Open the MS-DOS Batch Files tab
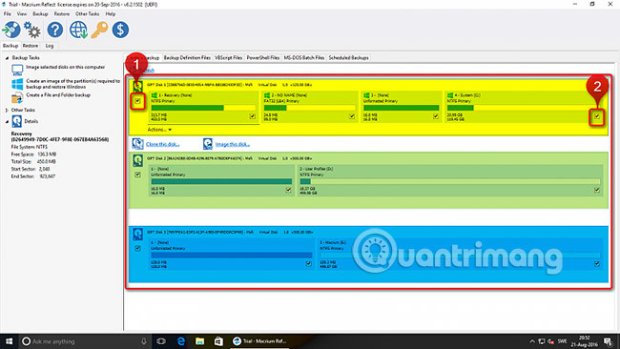The width and height of the screenshot is (620, 349). tap(303, 58)
